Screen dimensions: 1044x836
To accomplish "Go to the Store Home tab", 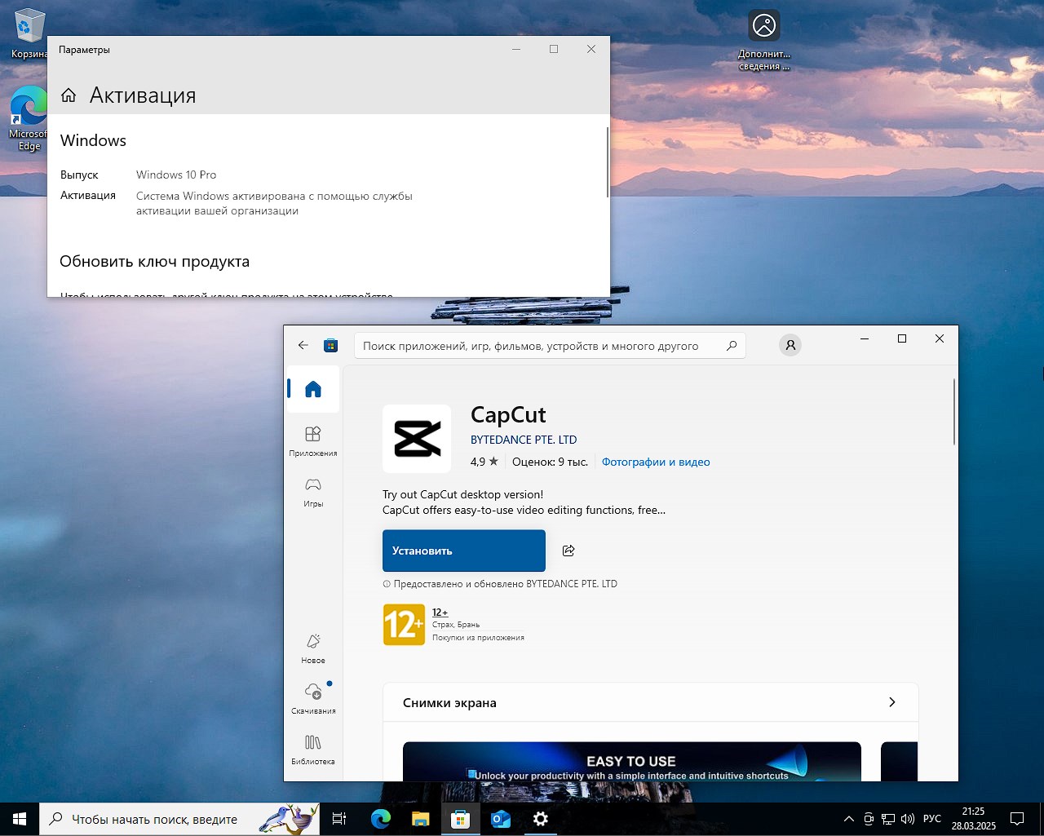I will tap(313, 389).
